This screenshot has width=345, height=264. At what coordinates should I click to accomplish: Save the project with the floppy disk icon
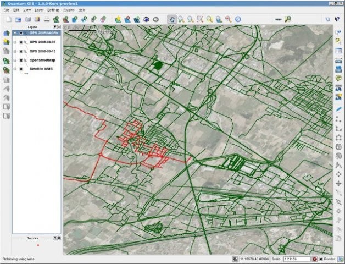pos(27,19)
